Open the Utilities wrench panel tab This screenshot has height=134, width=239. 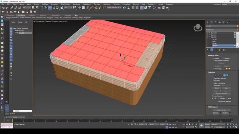pyautogui.click(x=227, y=22)
